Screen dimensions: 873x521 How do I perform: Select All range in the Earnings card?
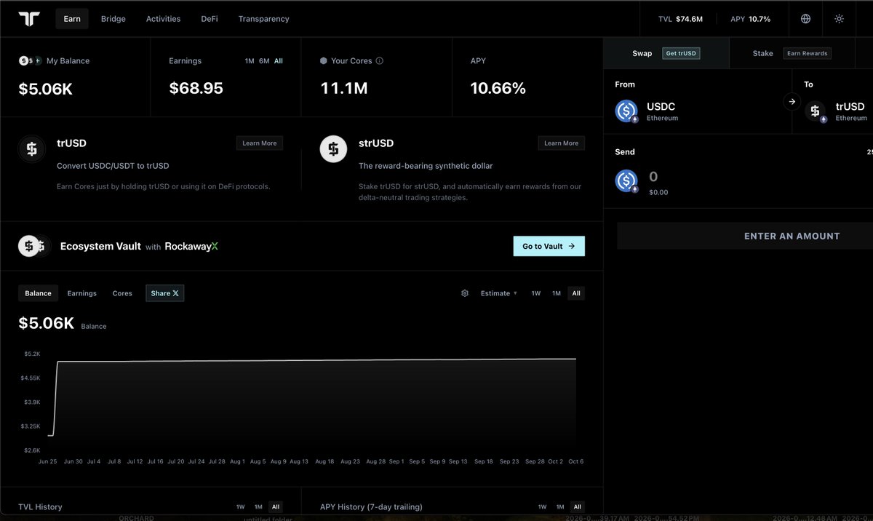click(x=279, y=61)
